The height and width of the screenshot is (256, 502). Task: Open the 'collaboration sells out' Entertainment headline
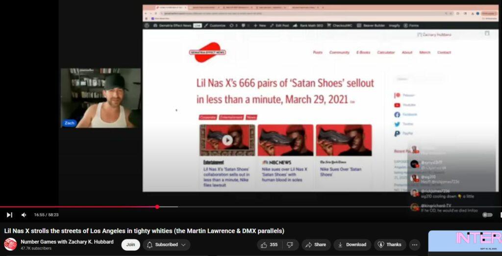click(226, 177)
